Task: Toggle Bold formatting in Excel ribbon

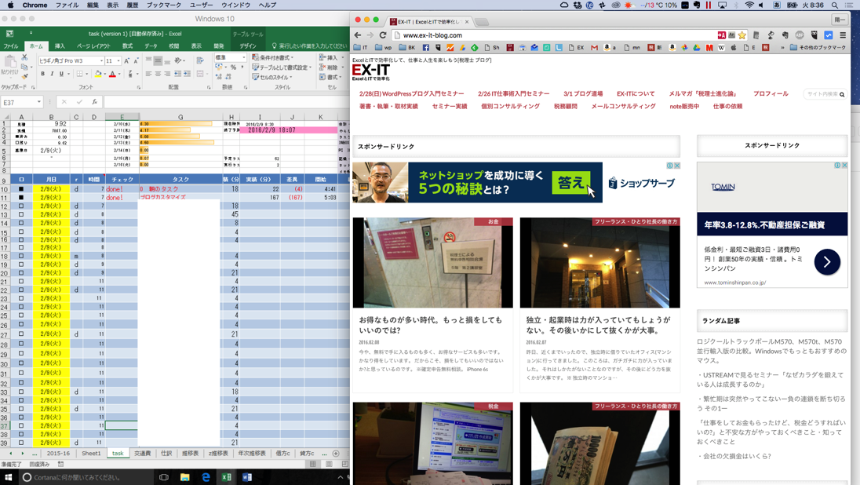Action: (x=43, y=74)
